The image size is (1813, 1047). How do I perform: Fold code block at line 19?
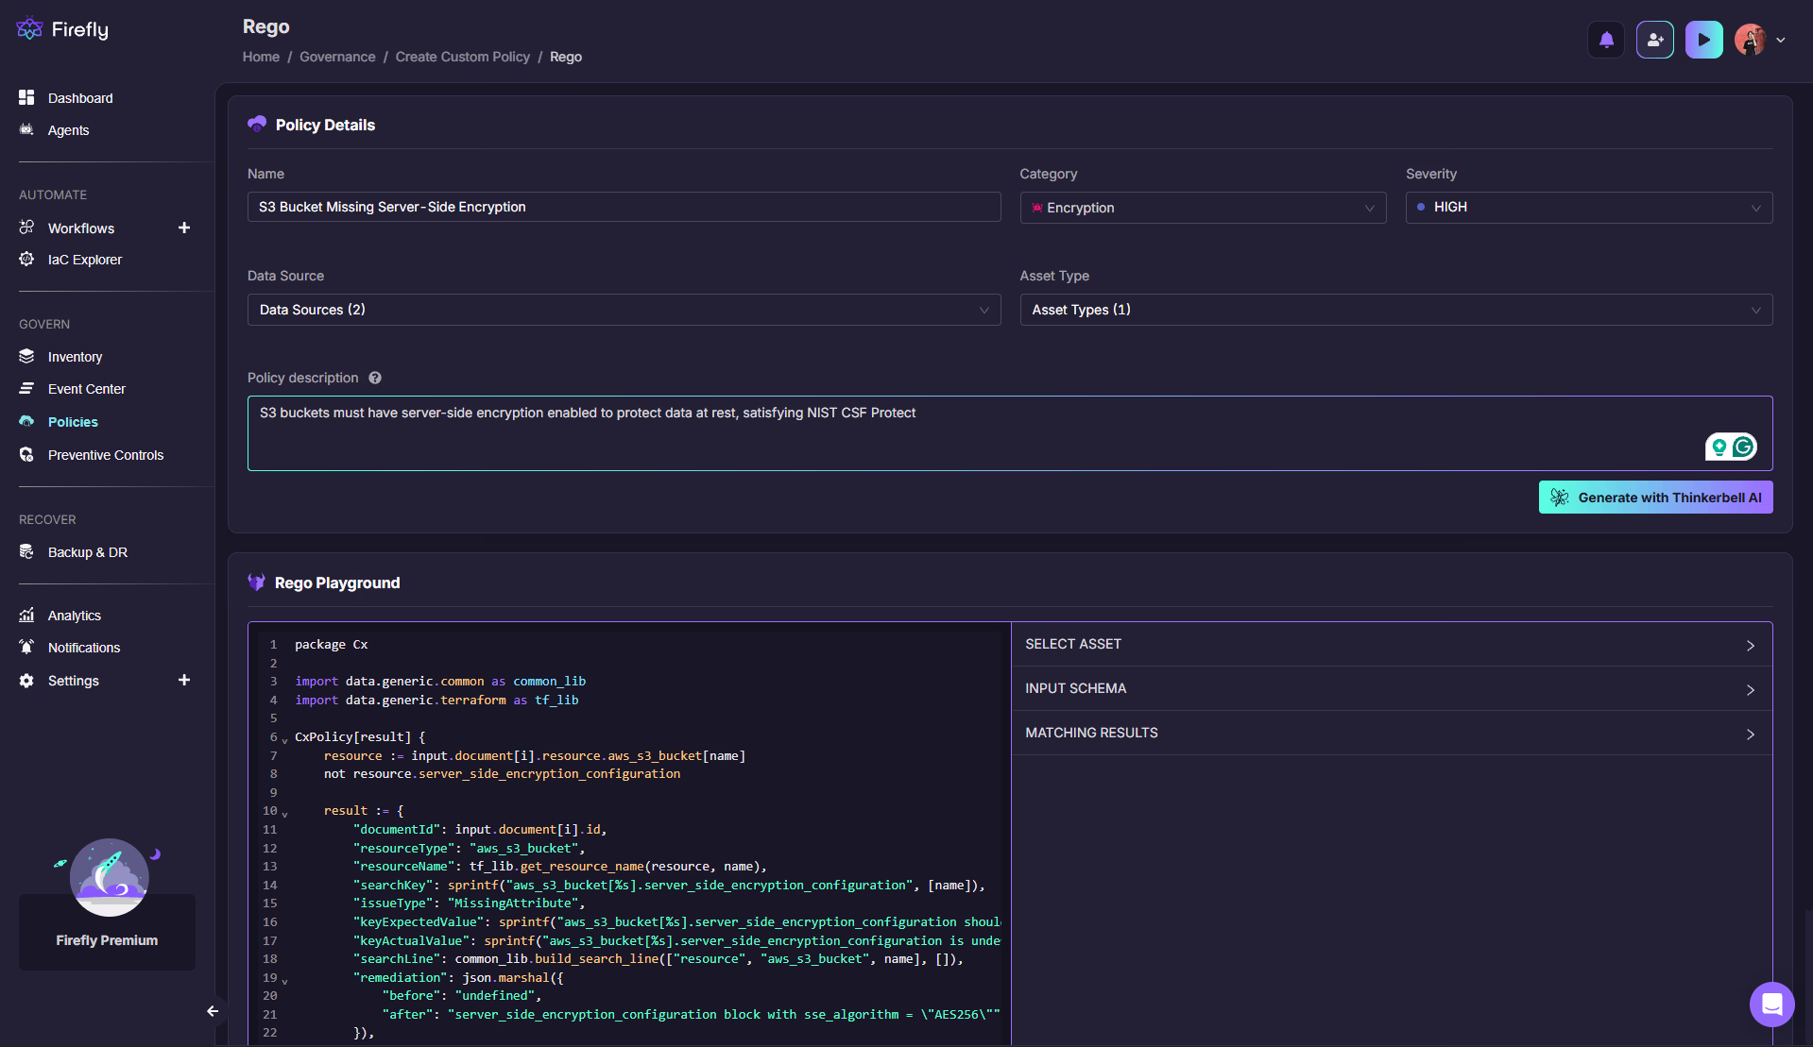tap(284, 981)
